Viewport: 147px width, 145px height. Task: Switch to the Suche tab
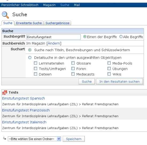tap(8, 23)
